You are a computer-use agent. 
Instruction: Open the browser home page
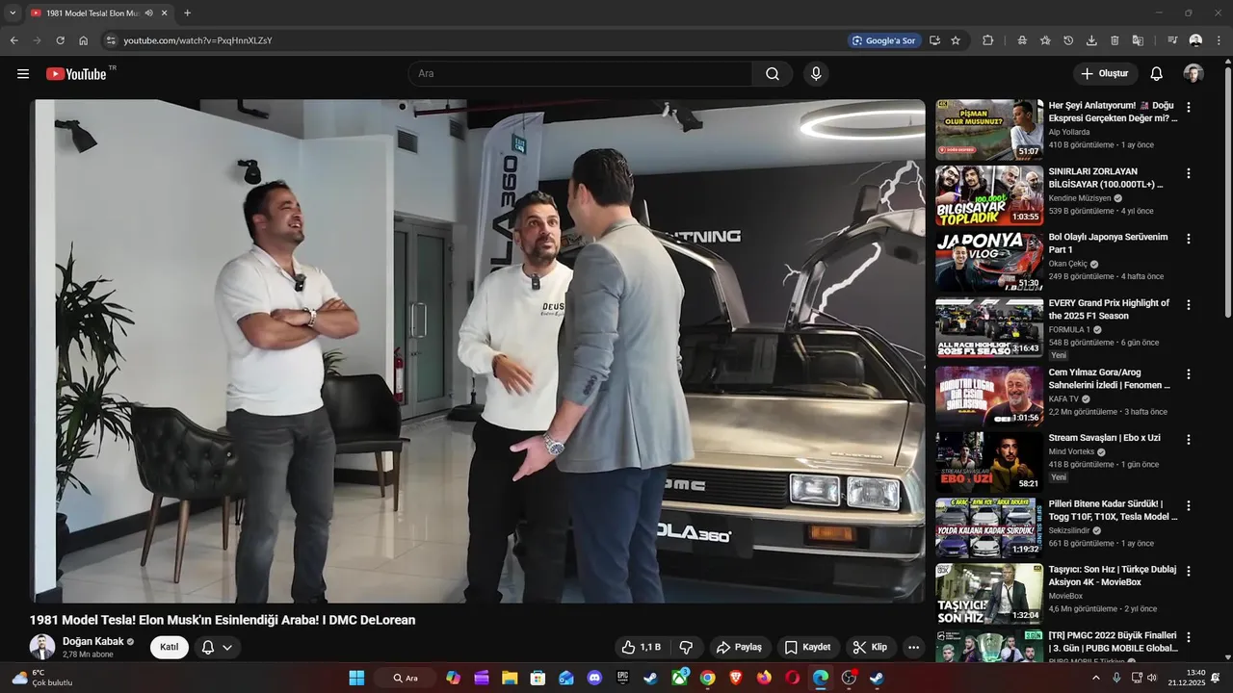pyautogui.click(x=84, y=40)
